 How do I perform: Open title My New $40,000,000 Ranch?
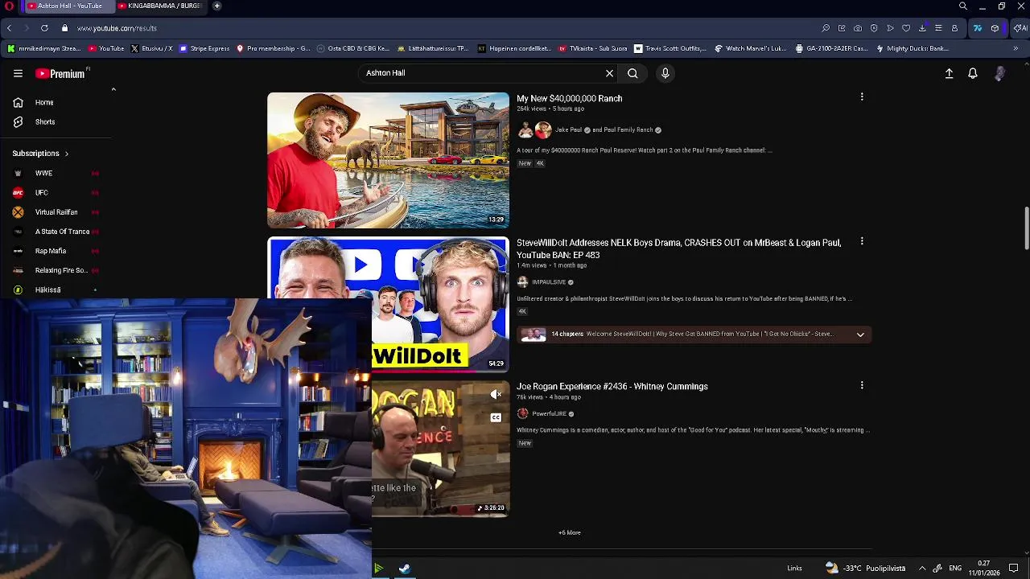[569, 98]
